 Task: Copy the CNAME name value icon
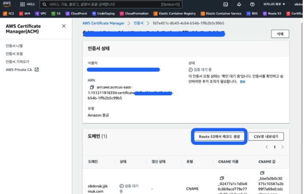click(x=222, y=178)
